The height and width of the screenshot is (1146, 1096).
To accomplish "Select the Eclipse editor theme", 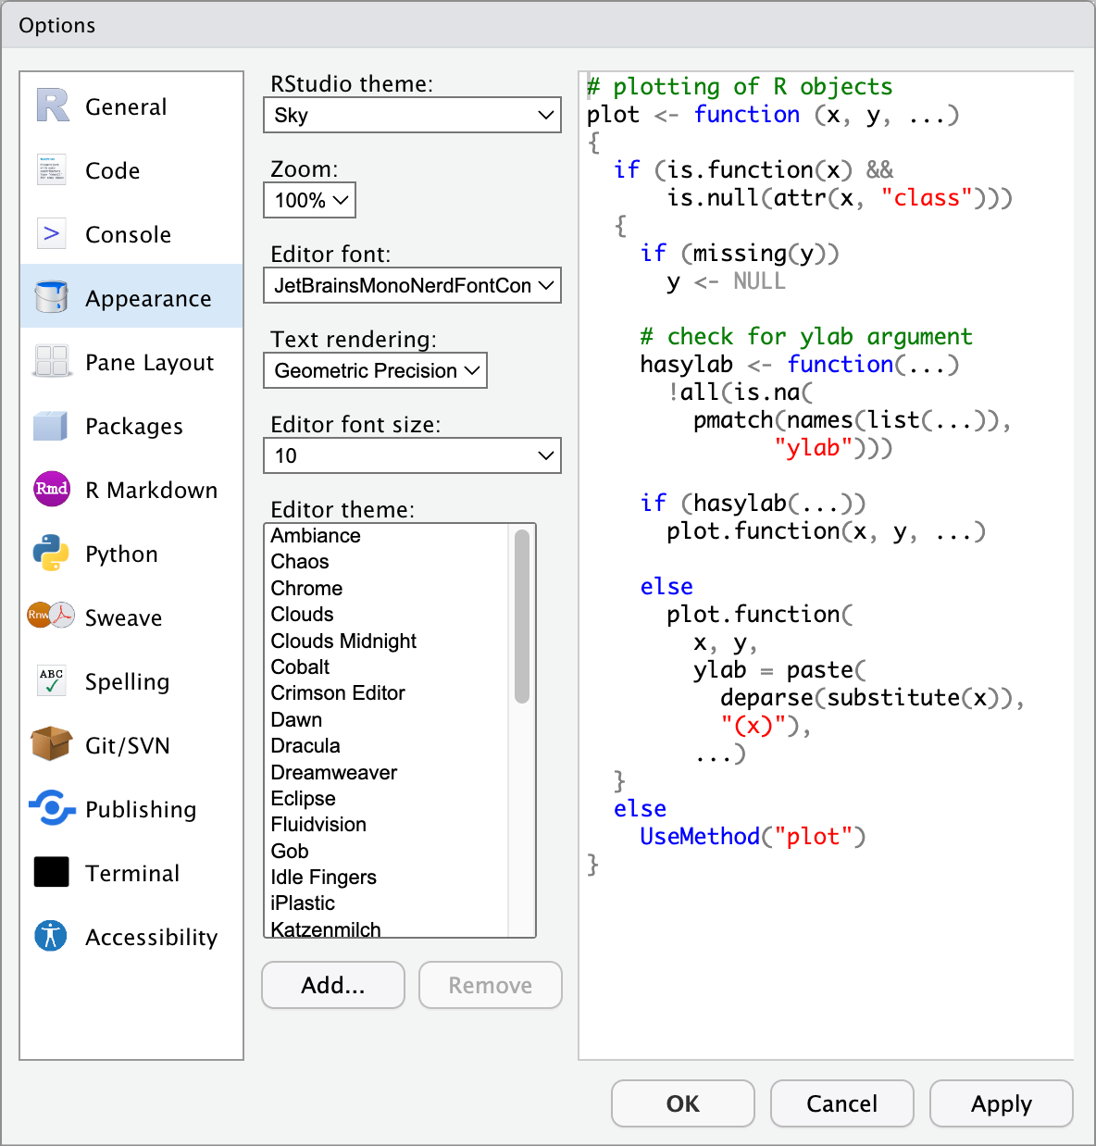I will point(386,798).
